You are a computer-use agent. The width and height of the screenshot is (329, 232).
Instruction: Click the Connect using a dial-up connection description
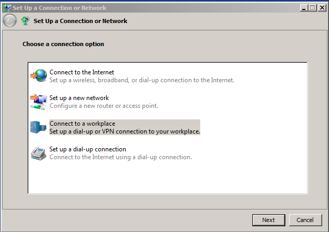[120, 157]
